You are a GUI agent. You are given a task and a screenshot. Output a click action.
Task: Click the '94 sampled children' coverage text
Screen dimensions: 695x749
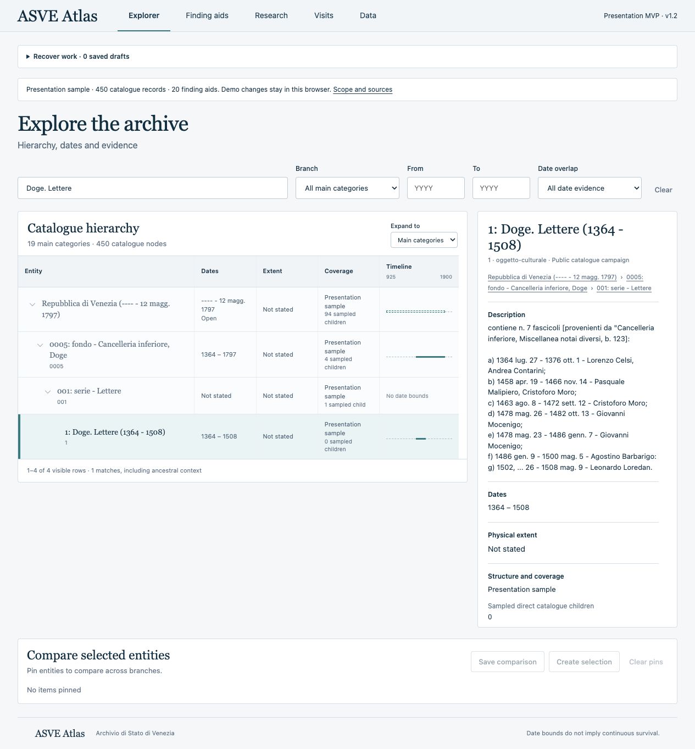(x=340, y=318)
